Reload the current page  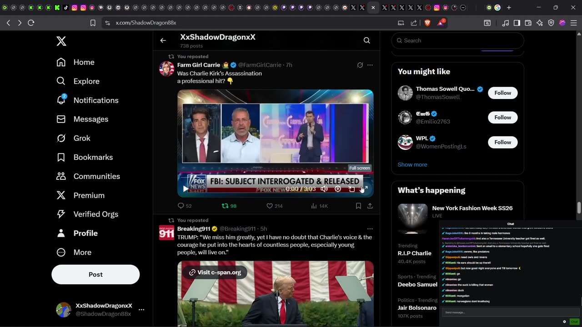coord(31,23)
